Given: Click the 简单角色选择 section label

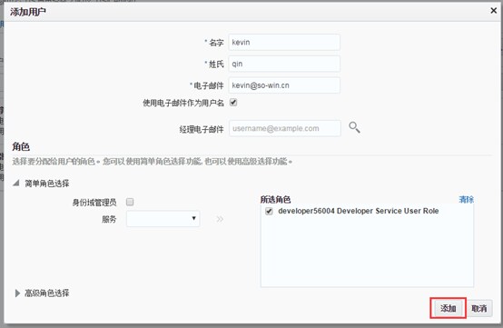Looking at the screenshot, I should click(x=47, y=184).
